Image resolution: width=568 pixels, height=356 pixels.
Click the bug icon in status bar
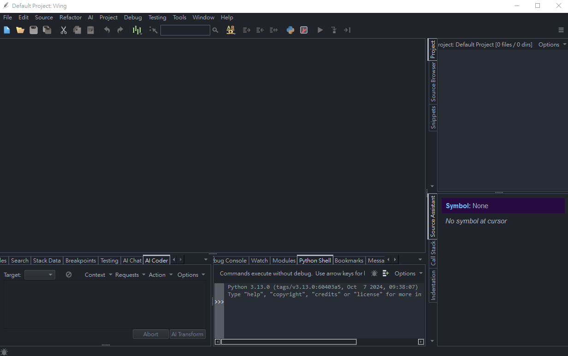point(5,352)
